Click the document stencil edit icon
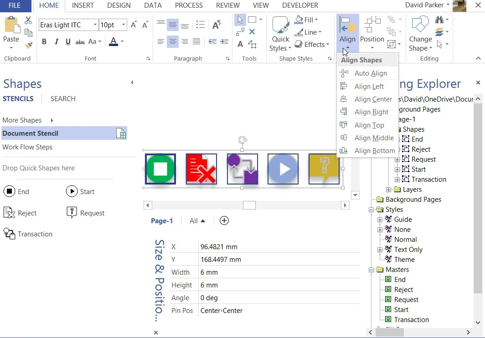This screenshot has width=485, height=338. coord(121,133)
